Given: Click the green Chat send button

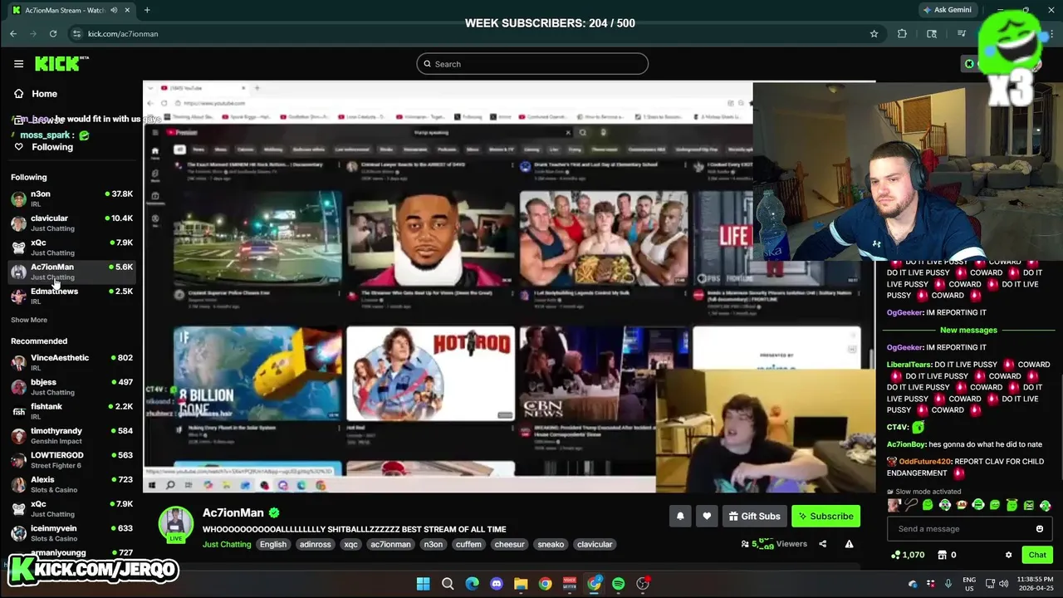Looking at the screenshot, I should (1037, 555).
